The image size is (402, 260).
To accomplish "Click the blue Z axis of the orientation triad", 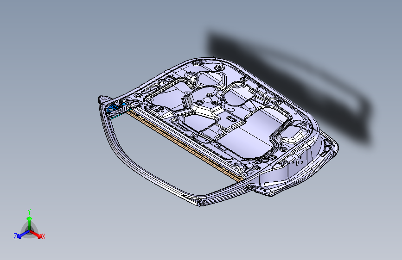I will pos(23,234).
